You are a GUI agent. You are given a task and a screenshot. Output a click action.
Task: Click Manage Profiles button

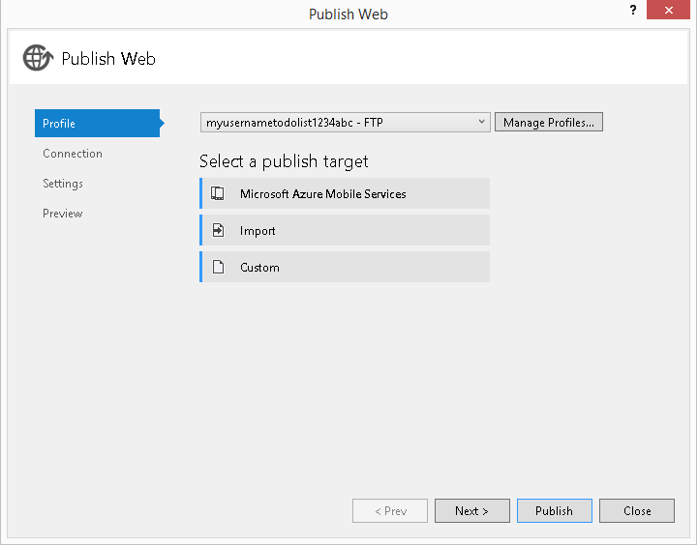(x=548, y=122)
